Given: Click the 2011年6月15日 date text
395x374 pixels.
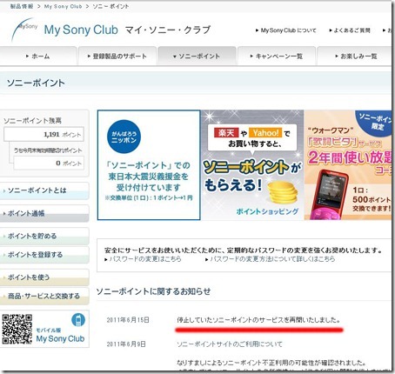Looking at the screenshot, I should (128, 320).
